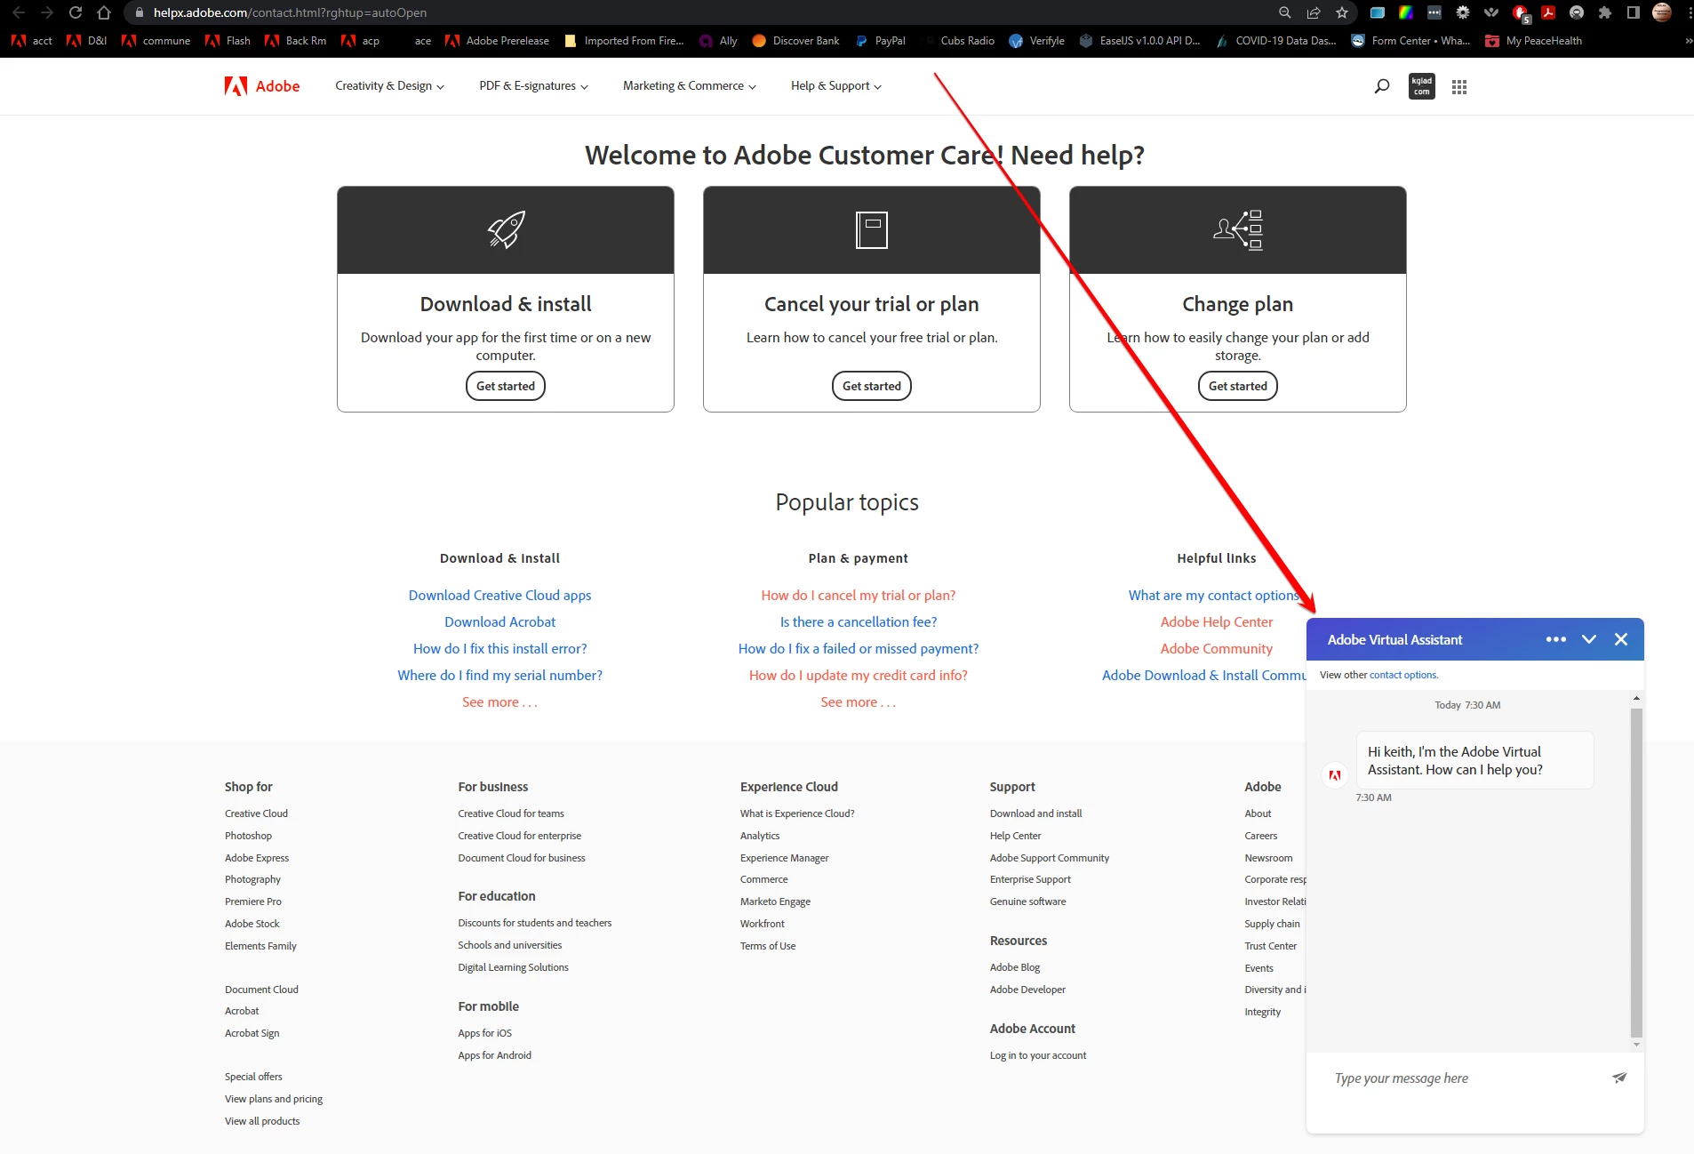Minimize the chat with the chevron down
This screenshot has height=1154, width=1694.
click(x=1589, y=639)
